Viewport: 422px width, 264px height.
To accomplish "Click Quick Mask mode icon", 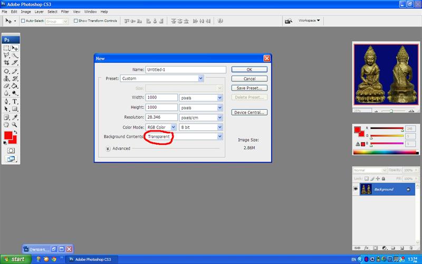I will 11,150.
